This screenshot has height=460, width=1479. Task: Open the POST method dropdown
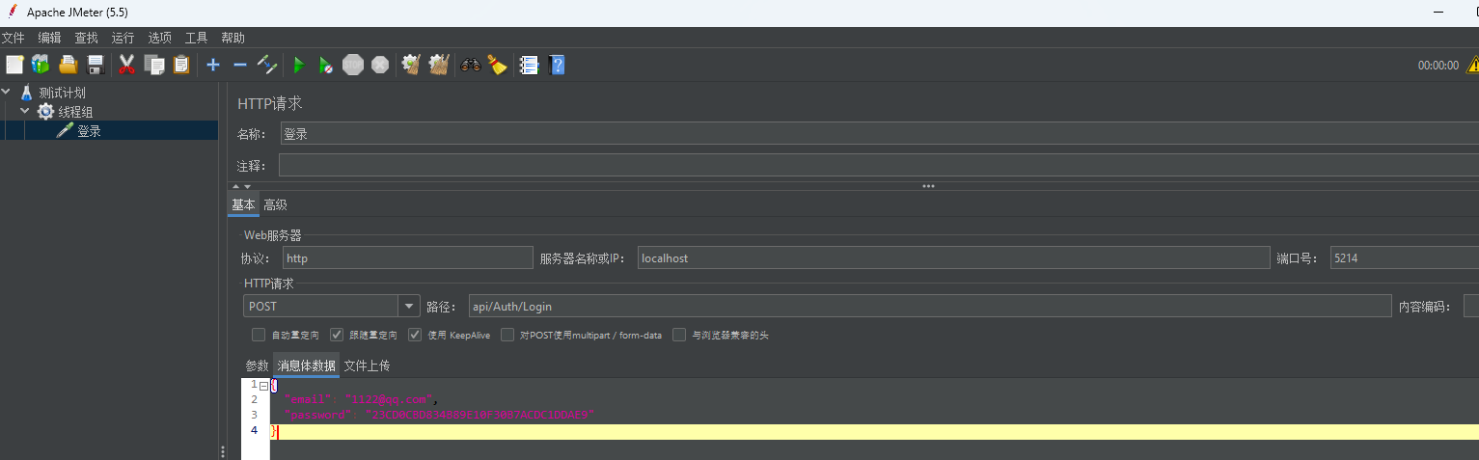click(409, 306)
